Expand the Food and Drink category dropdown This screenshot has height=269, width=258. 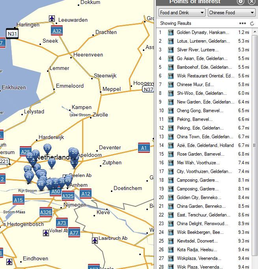[182, 13]
